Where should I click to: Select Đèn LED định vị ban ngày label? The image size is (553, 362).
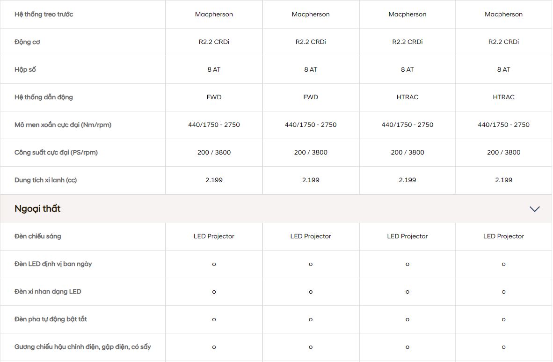coord(53,264)
